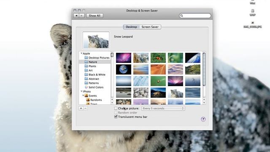Choose the green hills landscape thumbnail
This screenshot has width=270, height=152.
pos(193,69)
